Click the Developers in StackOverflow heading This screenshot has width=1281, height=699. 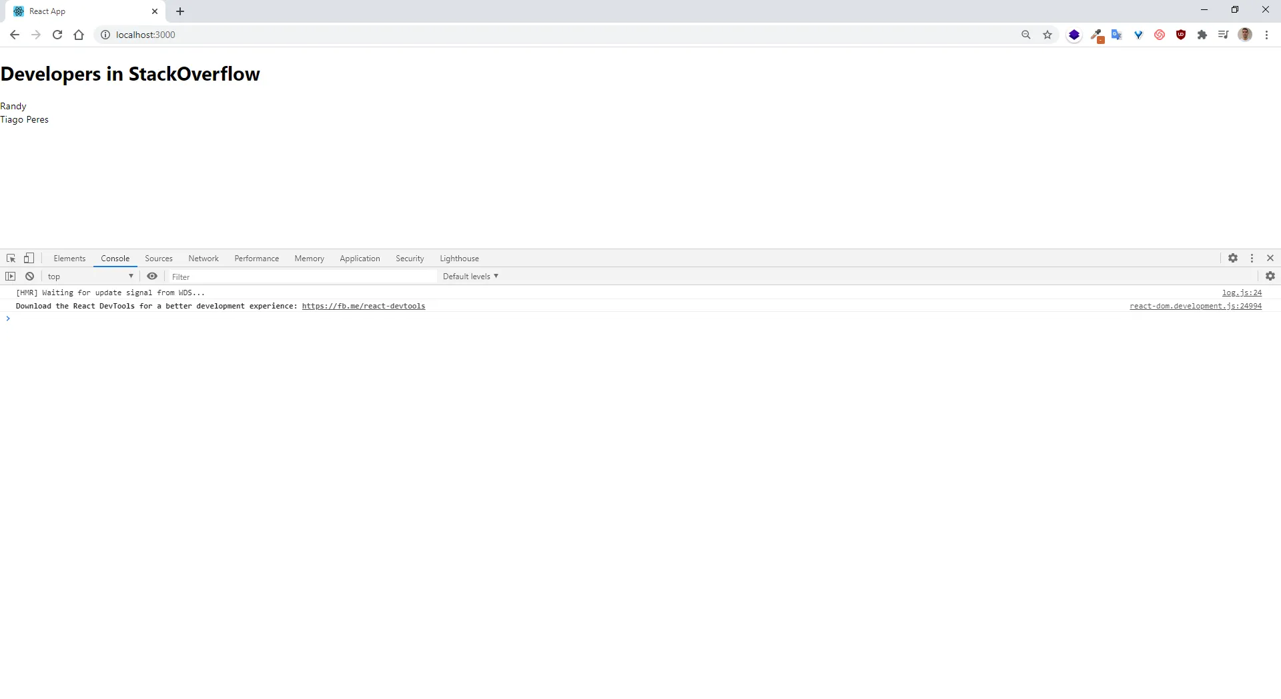point(130,74)
